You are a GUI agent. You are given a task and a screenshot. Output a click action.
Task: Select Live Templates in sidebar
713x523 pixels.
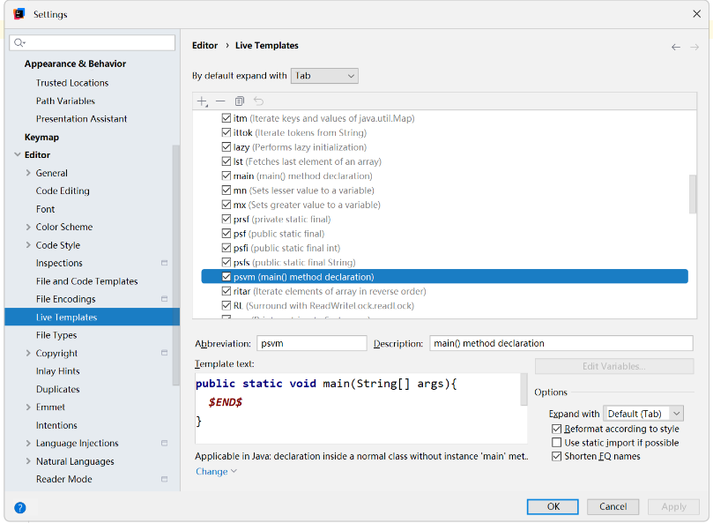[92, 317]
